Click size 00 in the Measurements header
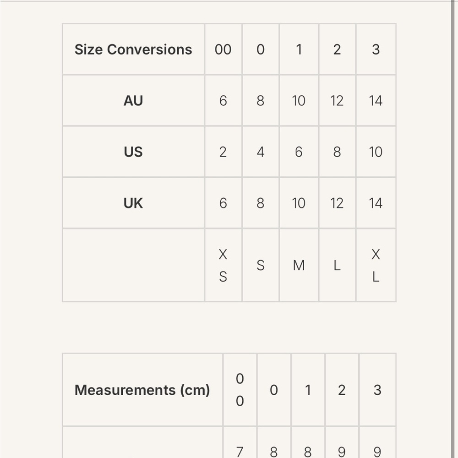 pyautogui.click(x=240, y=390)
